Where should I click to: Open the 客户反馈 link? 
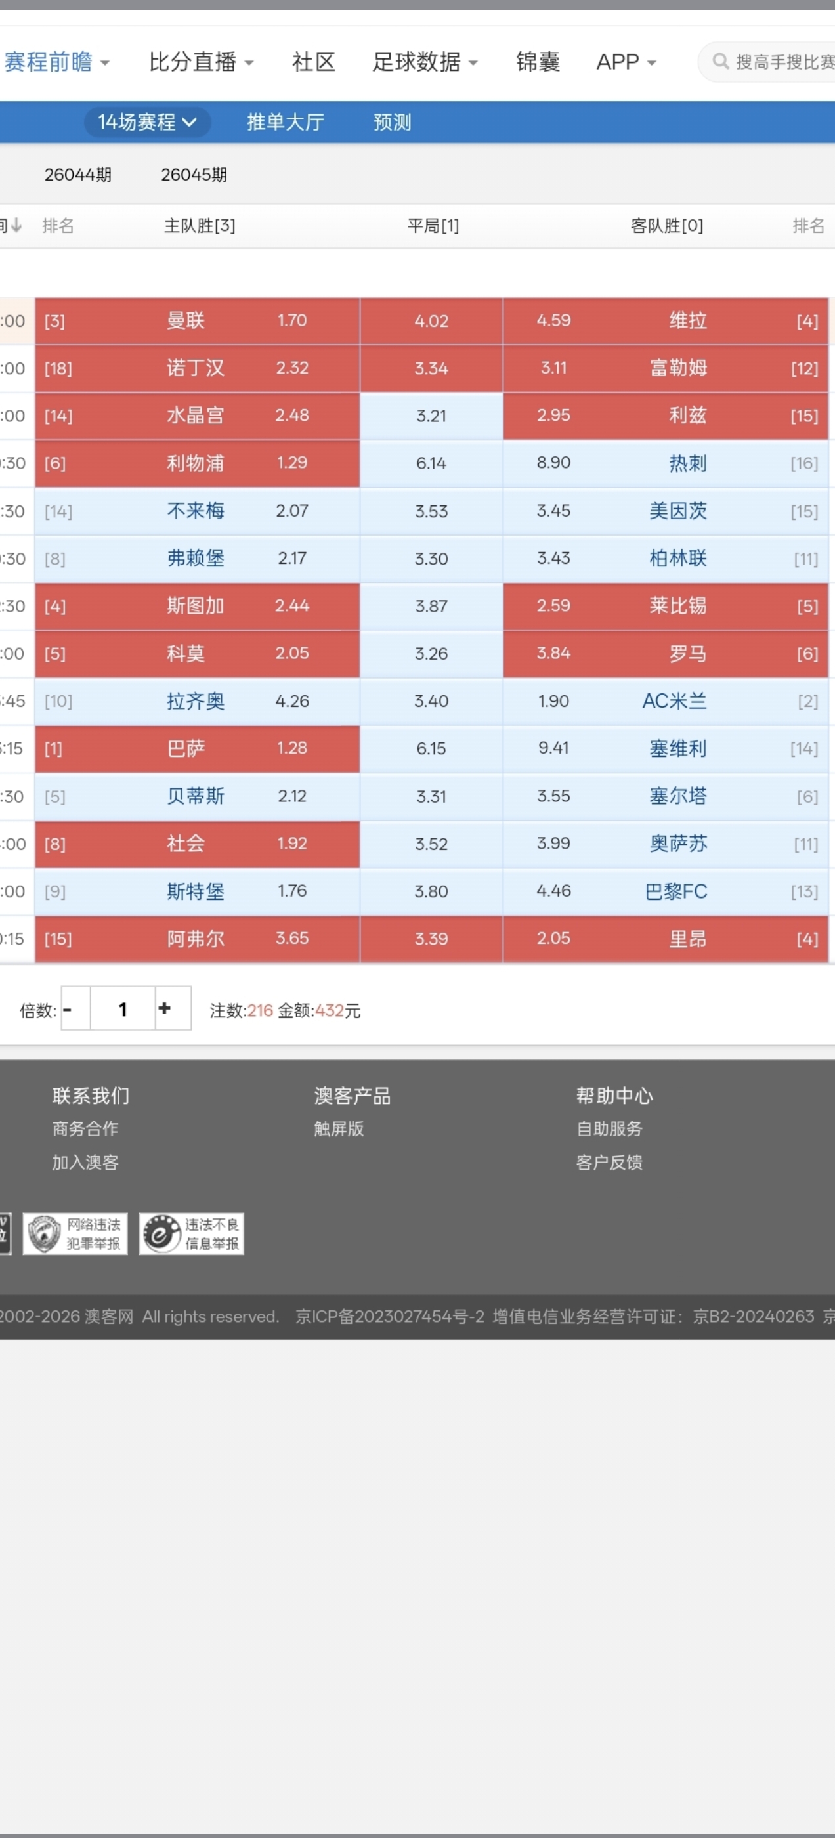609,1163
